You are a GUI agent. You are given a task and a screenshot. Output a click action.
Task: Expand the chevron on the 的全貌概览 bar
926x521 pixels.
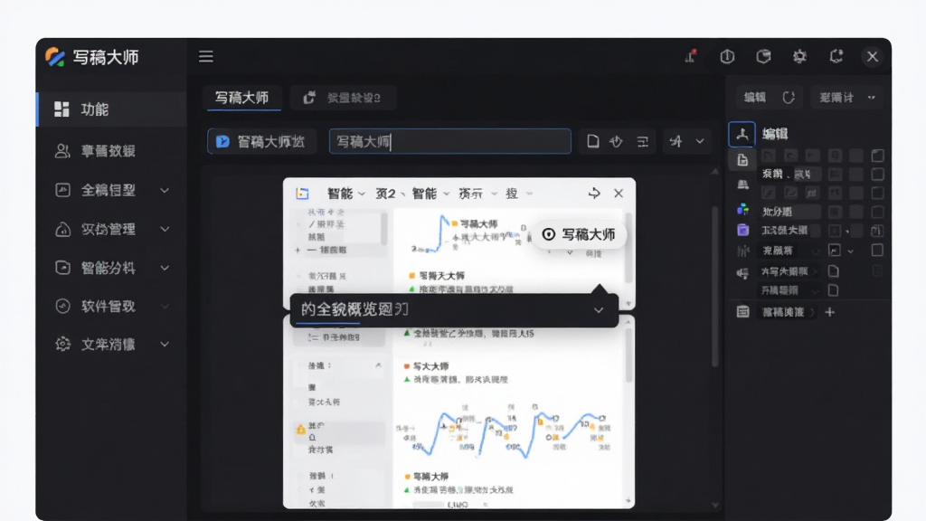click(599, 310)
